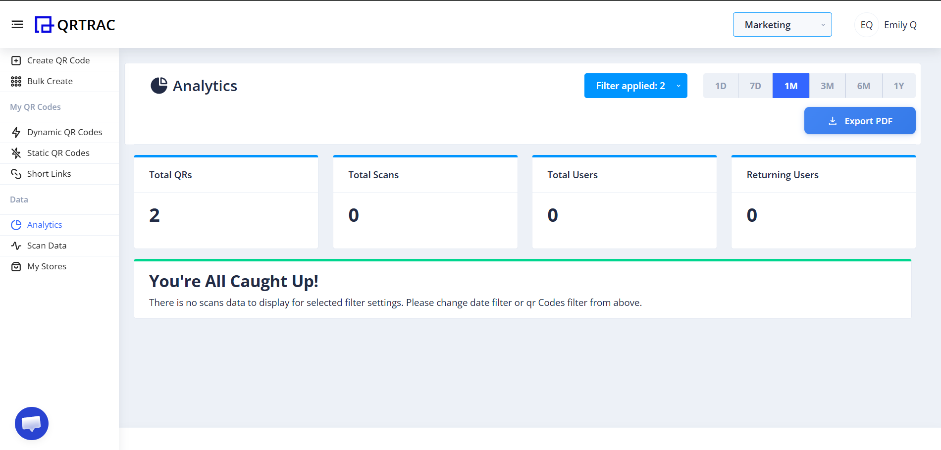Navigate to My Stores

pos(47,266)
